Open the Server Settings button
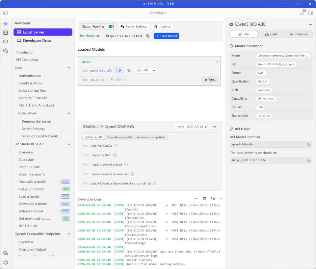Viewport: 316px width, 269px height. [134, 27]
